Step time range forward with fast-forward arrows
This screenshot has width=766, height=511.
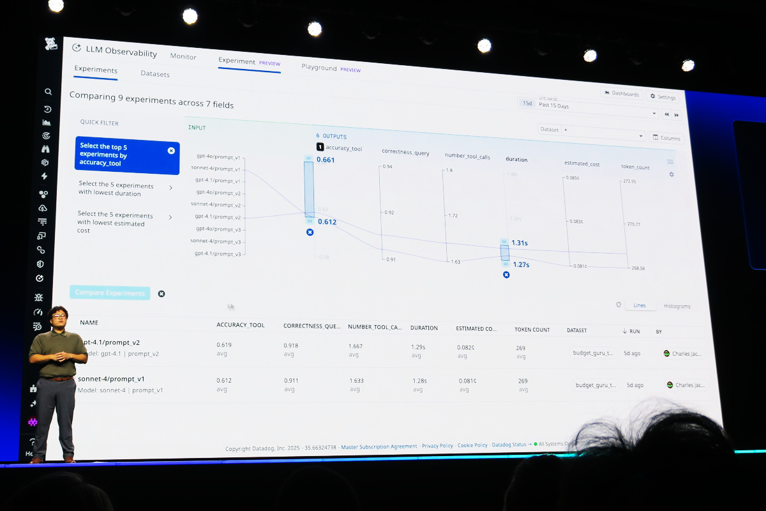(x=677, y=115)
